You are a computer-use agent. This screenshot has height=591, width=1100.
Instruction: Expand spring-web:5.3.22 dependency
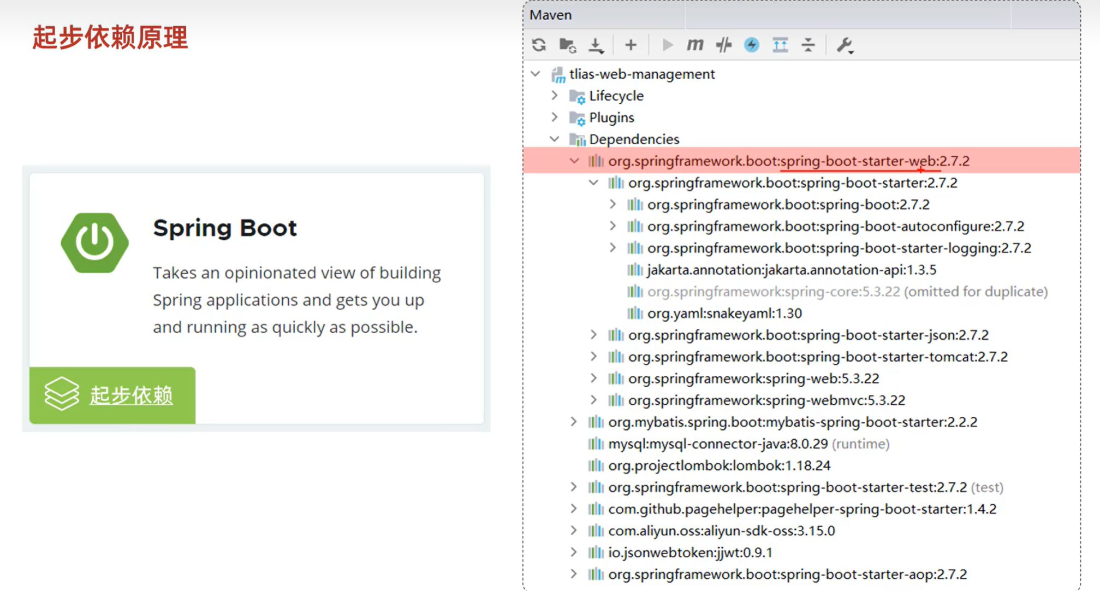(594, 379)
